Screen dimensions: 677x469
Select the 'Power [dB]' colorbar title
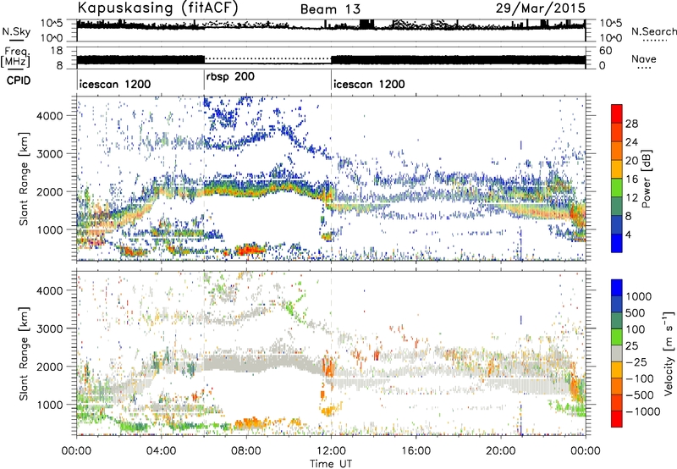coord(646,179)
